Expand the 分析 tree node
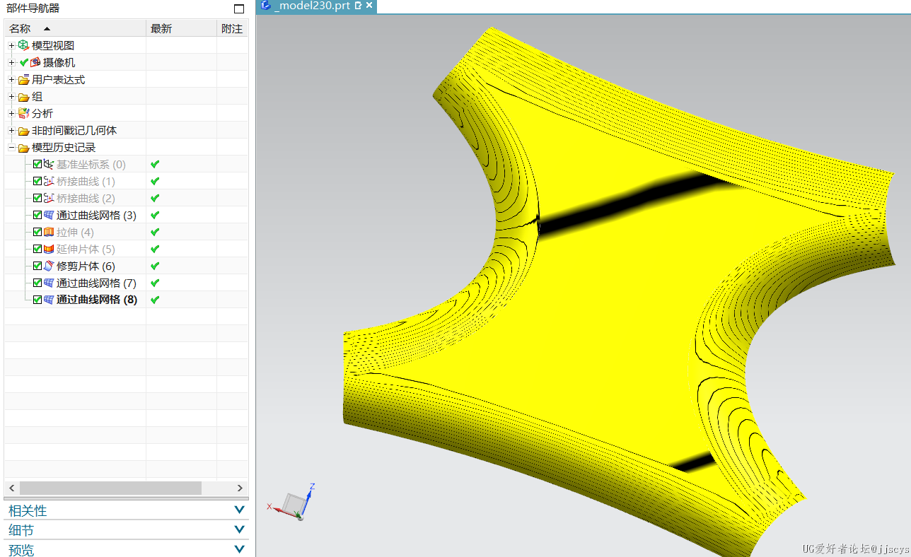Viewport: 911px width, 557px height. tap(11, 114)
